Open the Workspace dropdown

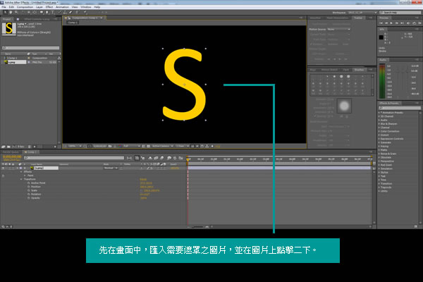pyautogui.click(x=362, y=13)
